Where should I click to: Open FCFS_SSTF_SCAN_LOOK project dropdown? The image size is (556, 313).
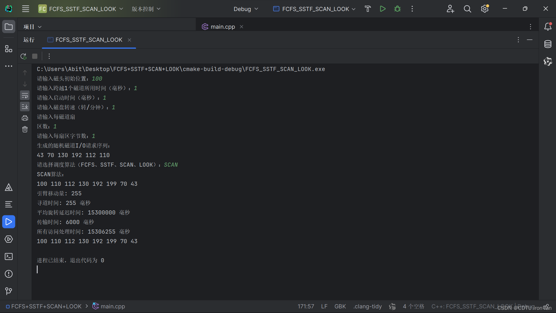coord(81,9)
